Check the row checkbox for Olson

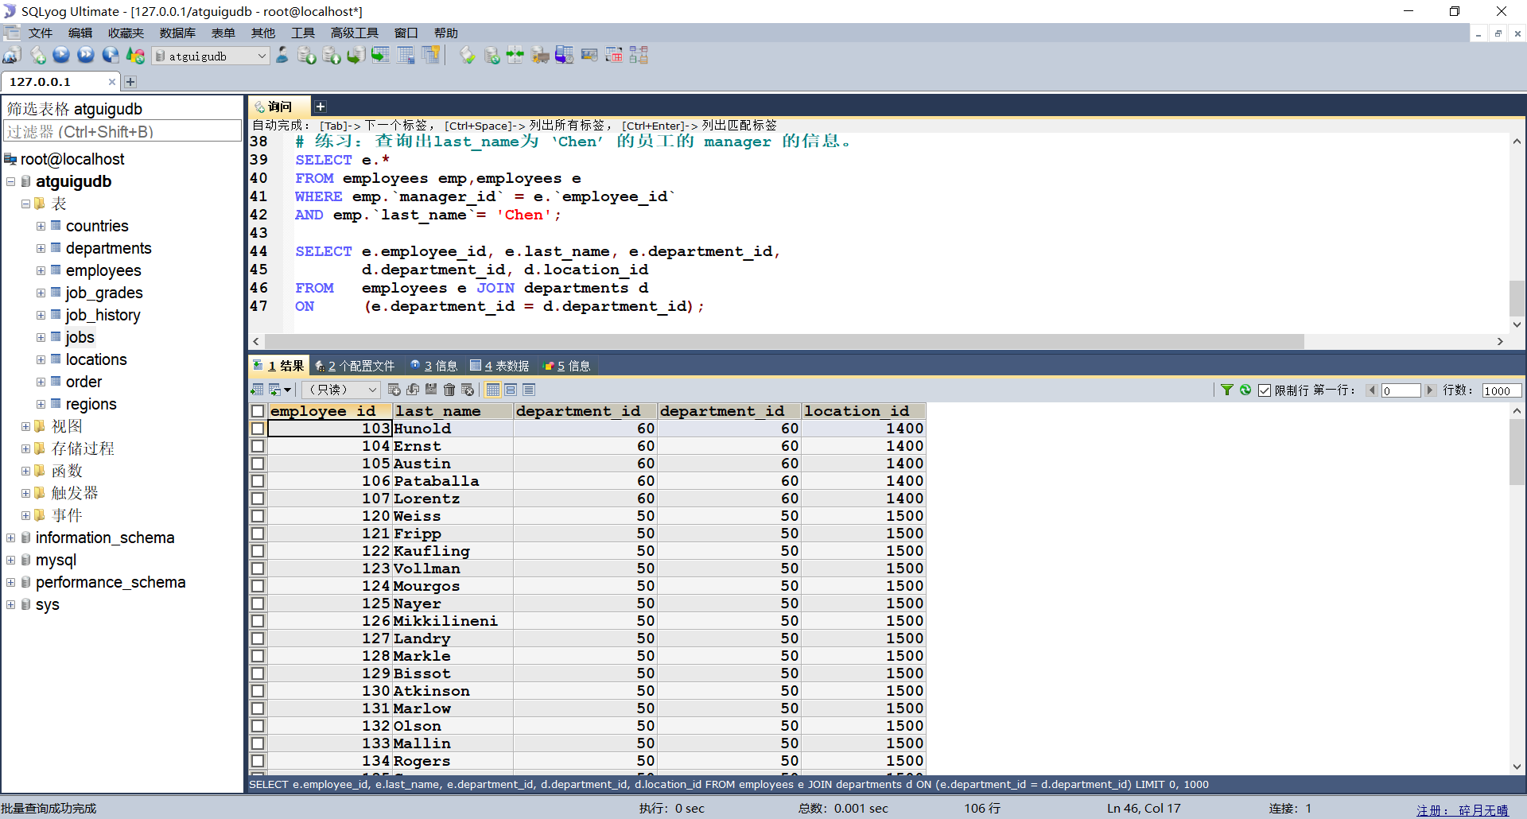coord(258,726)
